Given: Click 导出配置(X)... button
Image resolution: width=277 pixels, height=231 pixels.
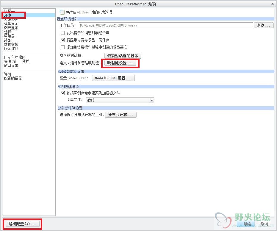Looking at the screenshot, I should coord(22,224).
